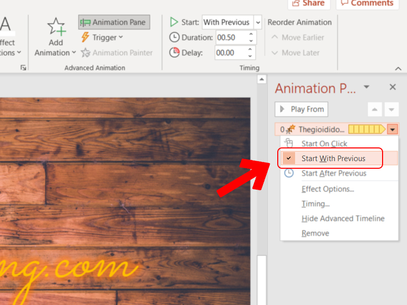Toggle the Animation Pane button
Image resolution: width=407 pixels, height=305 pixels.
click(114, 22)
